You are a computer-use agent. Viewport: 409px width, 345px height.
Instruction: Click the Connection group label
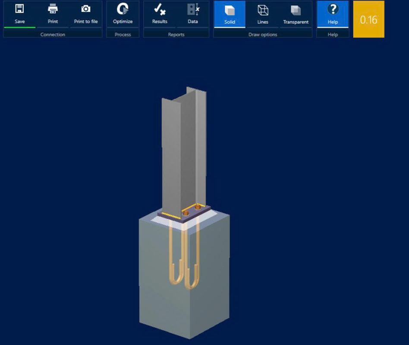(x=53, y=34)
